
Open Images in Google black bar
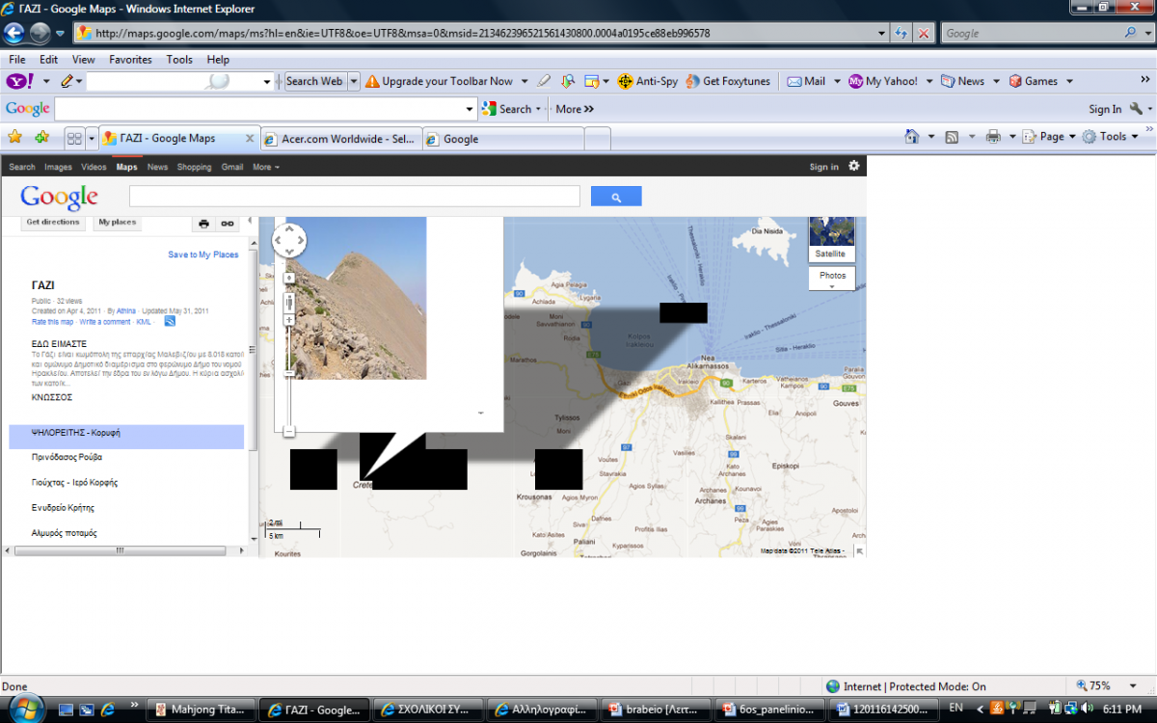58,167
